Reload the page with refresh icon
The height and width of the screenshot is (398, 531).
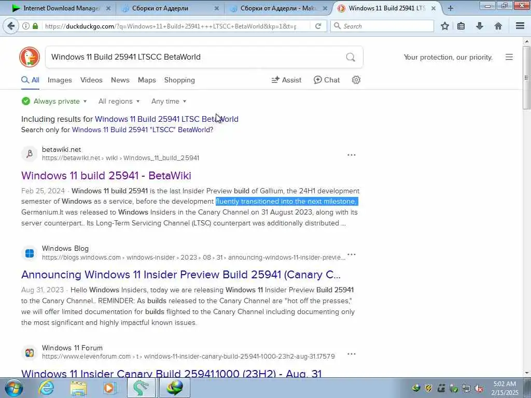tap(318, 26)
